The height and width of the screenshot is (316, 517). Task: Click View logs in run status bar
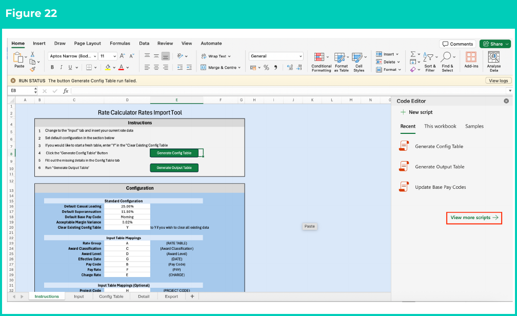[498, 81]
